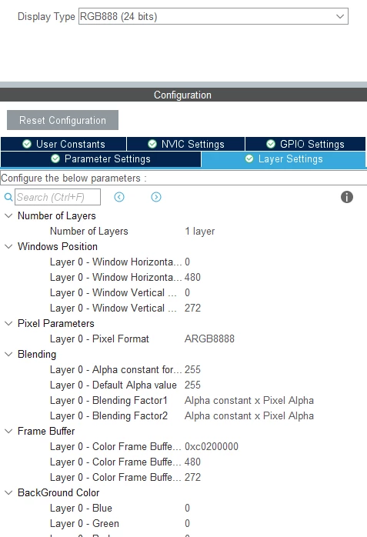Collapse the Frame Buffer section

pos(8,431)
